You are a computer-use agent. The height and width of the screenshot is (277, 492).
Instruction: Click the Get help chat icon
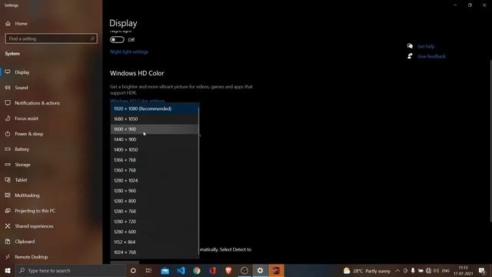point(410,46)
